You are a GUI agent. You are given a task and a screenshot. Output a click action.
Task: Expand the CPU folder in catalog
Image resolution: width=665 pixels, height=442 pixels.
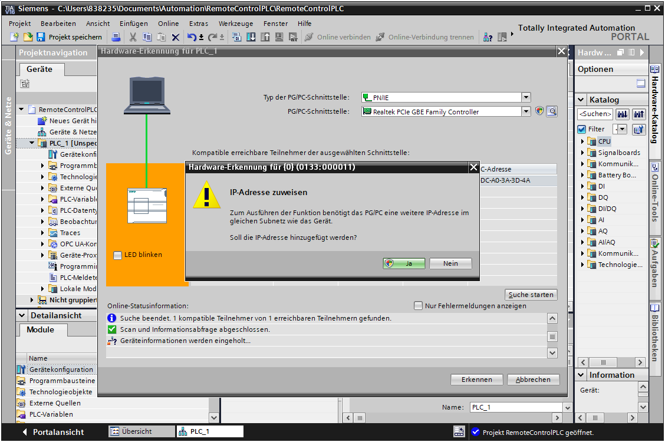[x=582, y=141]
